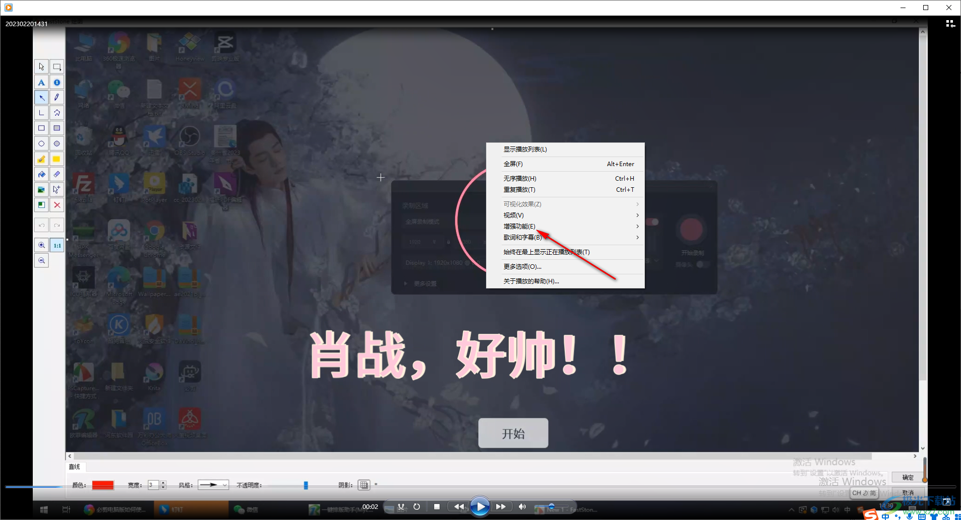The height and width of the screenshot is (520, 961).
Task: Select 无序播放(H) menu entry
Action: coord(565,178)
